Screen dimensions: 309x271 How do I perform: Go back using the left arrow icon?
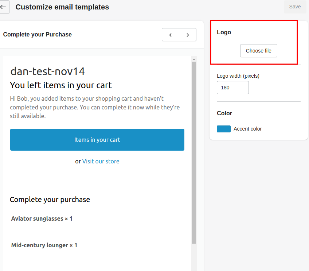(3, 7)
